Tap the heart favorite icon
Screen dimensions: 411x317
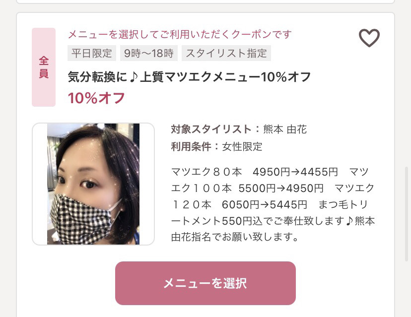(369, 38)
